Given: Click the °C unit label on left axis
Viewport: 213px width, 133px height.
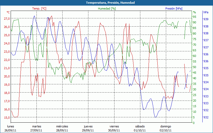Looking at the screenshot, I should [8, 12].
